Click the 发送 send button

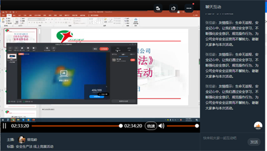[x=254, y=142]
